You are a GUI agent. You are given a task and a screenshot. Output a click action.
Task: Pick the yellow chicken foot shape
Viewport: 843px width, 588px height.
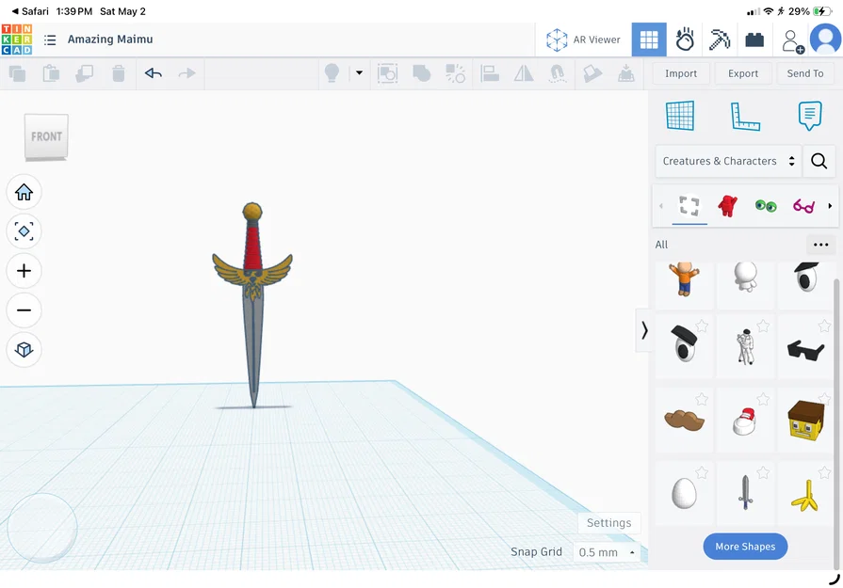(x=804, y=495)
